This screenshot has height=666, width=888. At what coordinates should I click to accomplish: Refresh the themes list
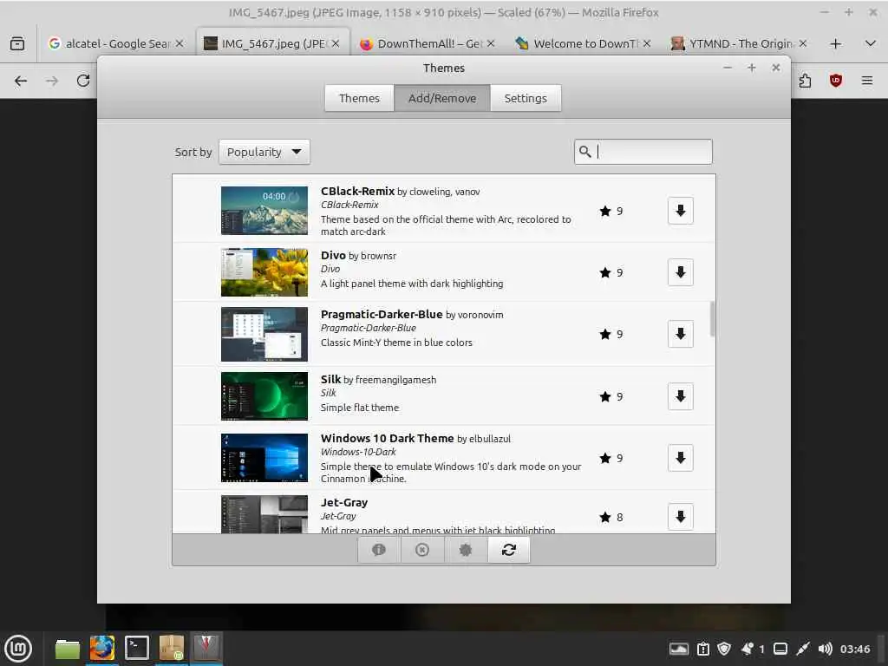(x=508, y=550)
